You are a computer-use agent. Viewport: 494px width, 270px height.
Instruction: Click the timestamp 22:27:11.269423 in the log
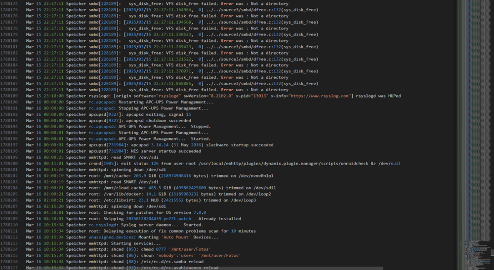(x=173, y=47)
